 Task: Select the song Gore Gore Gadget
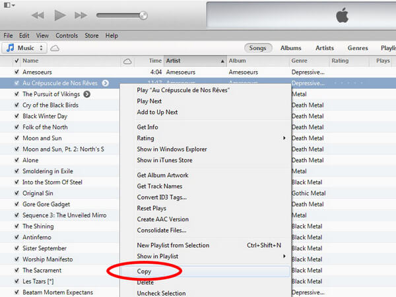[x=46, y=204]
